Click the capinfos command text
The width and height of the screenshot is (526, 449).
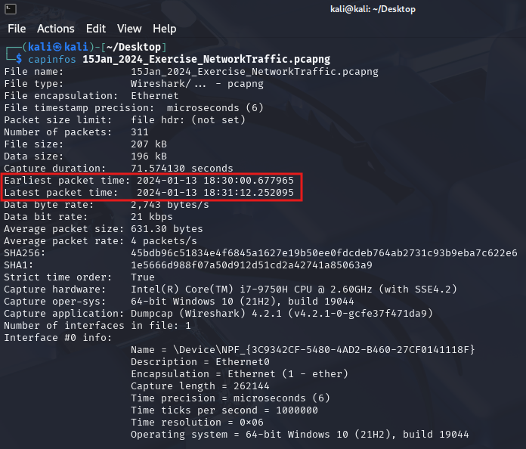click(x=52, y=60)
